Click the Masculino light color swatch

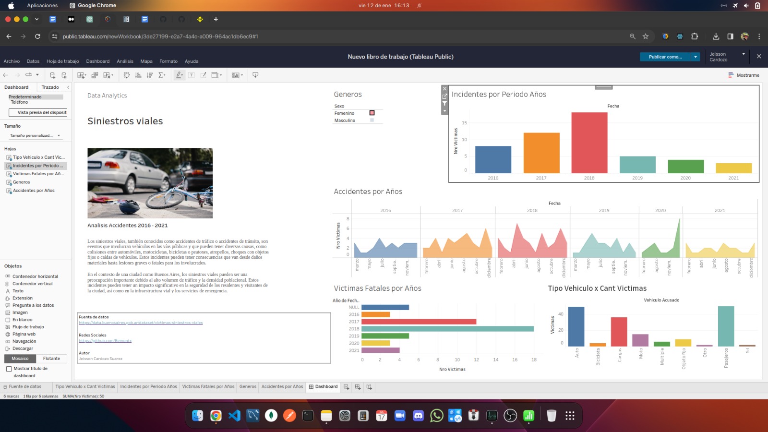tap(372, 120)
